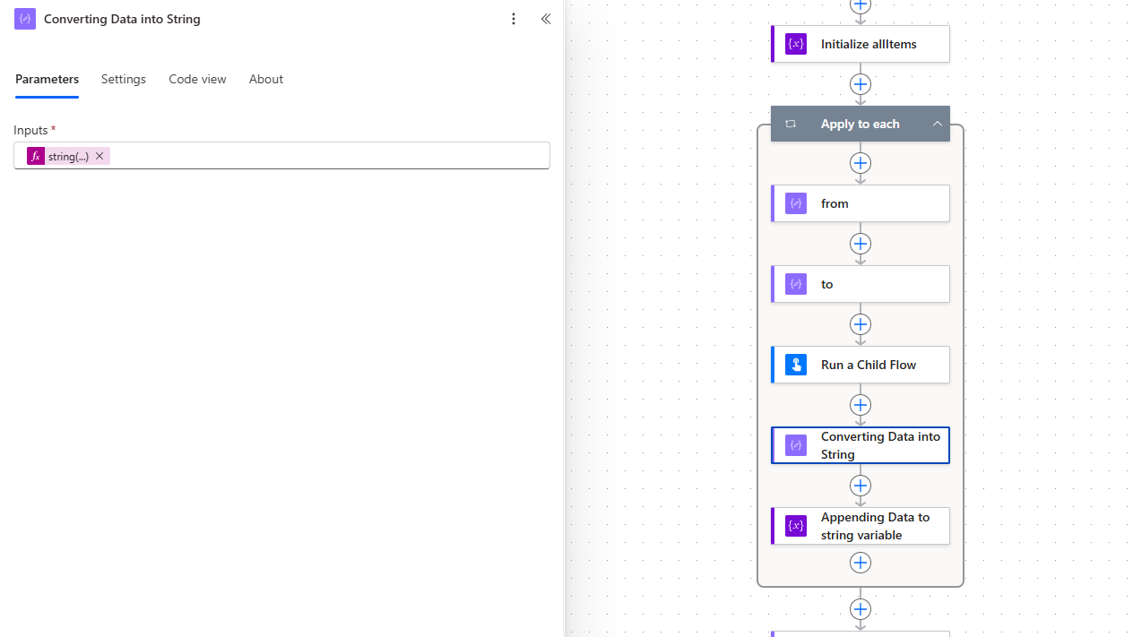This screenshot has width=1133, height=637.
Task: Click the Appending Data to string variable icon
Action: point(796,526)
